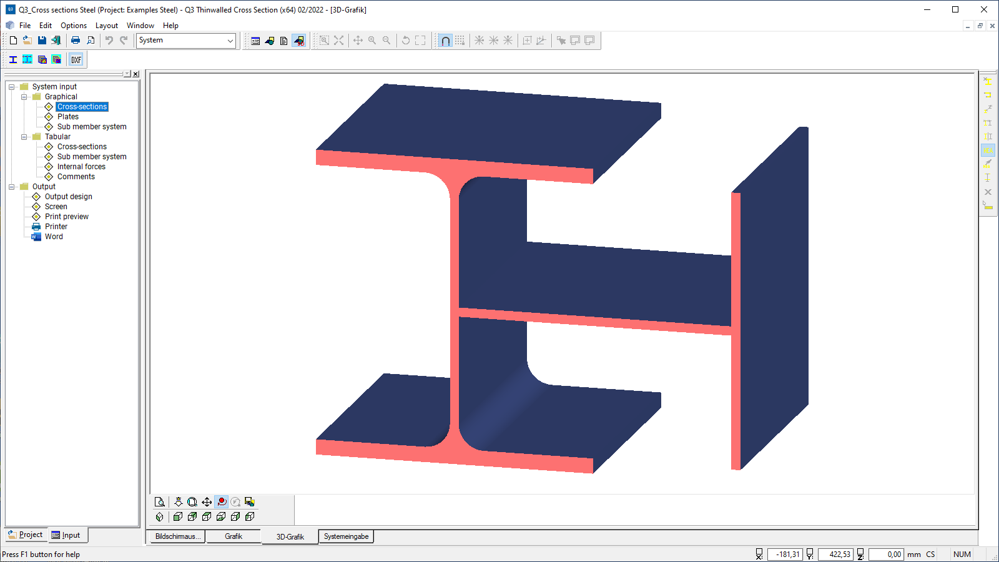Image resolution: width=999 pixels, height=562 pixels.
Task: Click the zoom in magnifier icon
Action: [x=372, y=41]
